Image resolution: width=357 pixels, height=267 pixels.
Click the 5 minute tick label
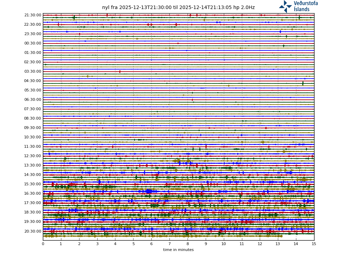click(133, 244)
